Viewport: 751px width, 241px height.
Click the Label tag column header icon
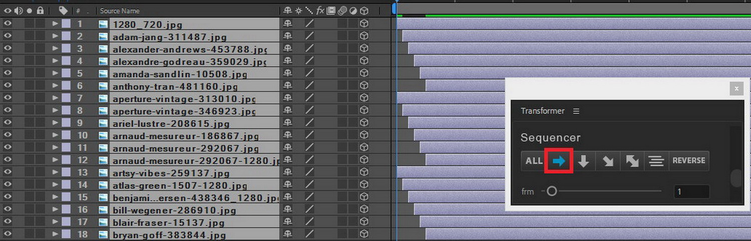63,11
